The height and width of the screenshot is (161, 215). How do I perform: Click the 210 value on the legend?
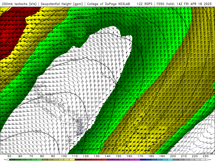tap(184, 156)
